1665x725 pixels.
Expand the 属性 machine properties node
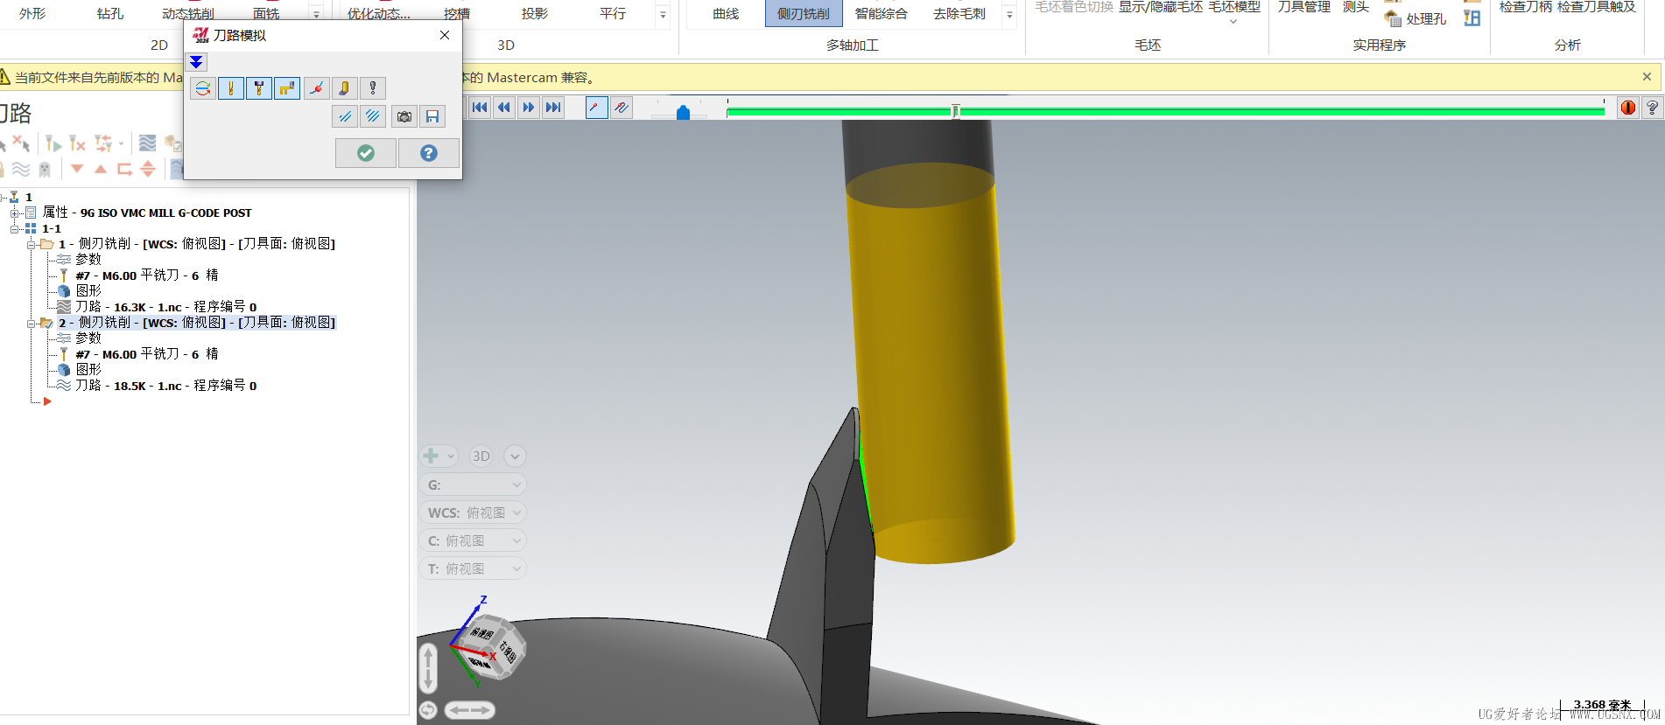coord(15,213)
